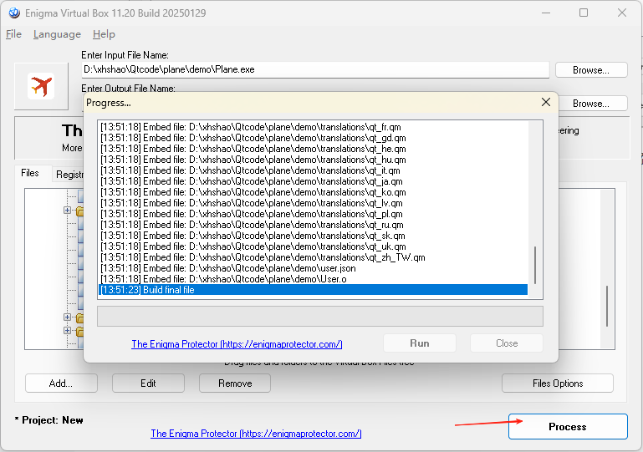Click the Edit button
The width and height of the screenshot is (643, 452).
(x=148, y=383)
